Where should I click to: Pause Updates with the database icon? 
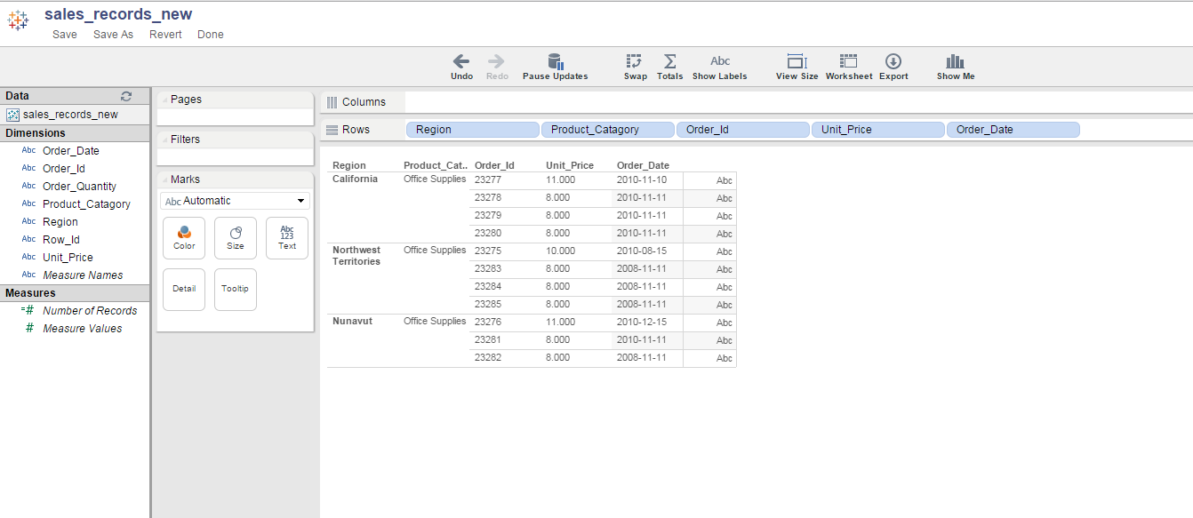(x=556, y=61)
